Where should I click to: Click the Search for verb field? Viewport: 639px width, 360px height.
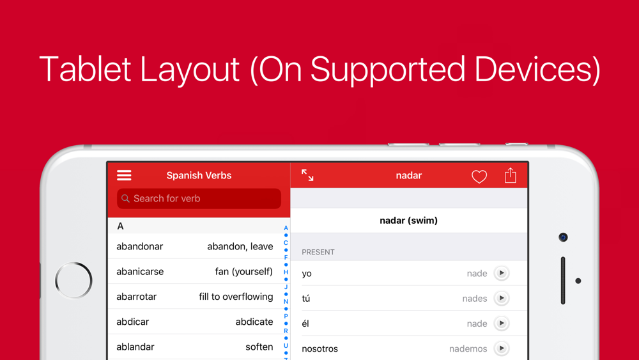(x=199, y=199)
